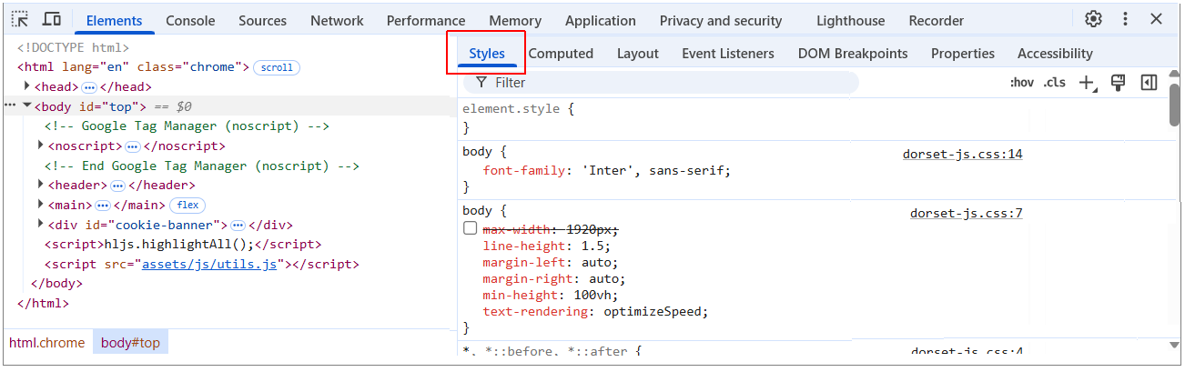This screenshot has height=382, width=1185.
Task: Expand the main element node
Action: click(41, 205)
